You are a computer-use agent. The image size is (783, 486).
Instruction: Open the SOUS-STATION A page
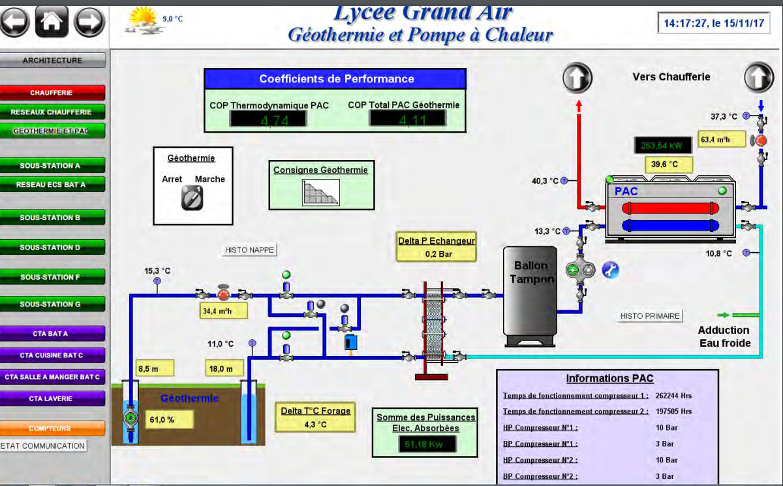52,165
